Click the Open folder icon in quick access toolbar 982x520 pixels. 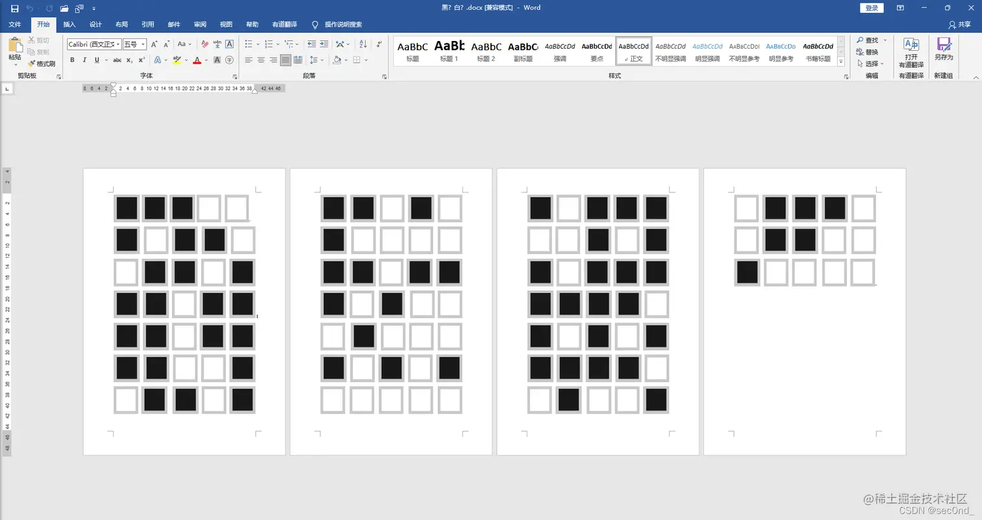pyautogui.click(x=64, y=8)
